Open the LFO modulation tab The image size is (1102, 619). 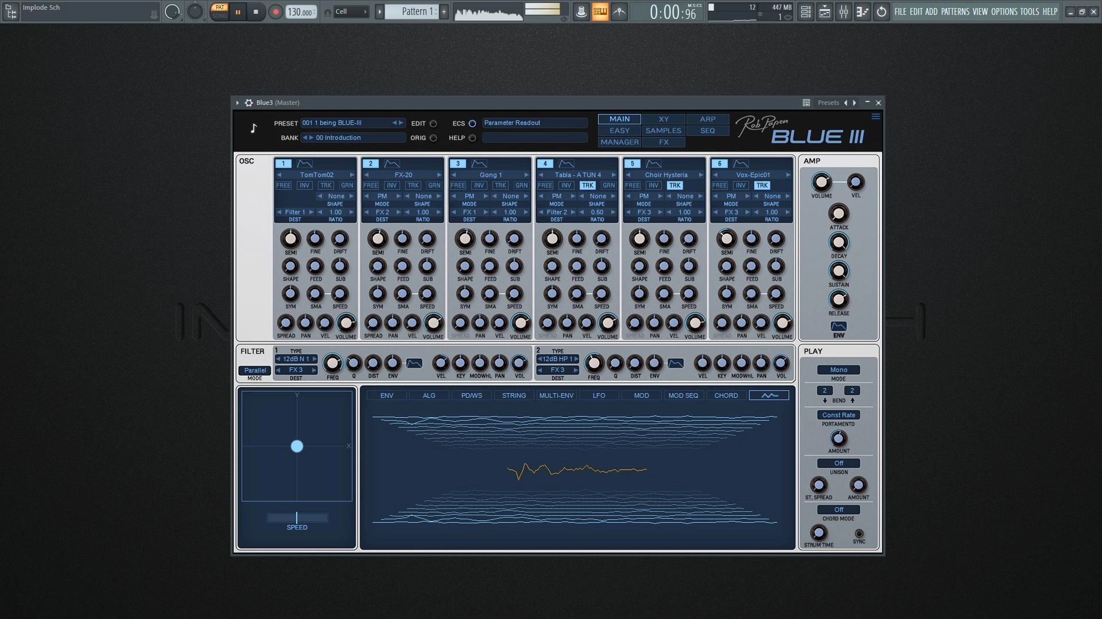pos(599,395)
